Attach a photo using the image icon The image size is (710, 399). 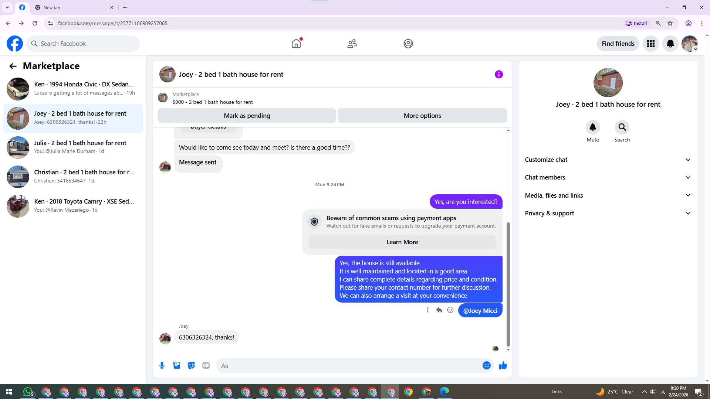pos(176,365)
